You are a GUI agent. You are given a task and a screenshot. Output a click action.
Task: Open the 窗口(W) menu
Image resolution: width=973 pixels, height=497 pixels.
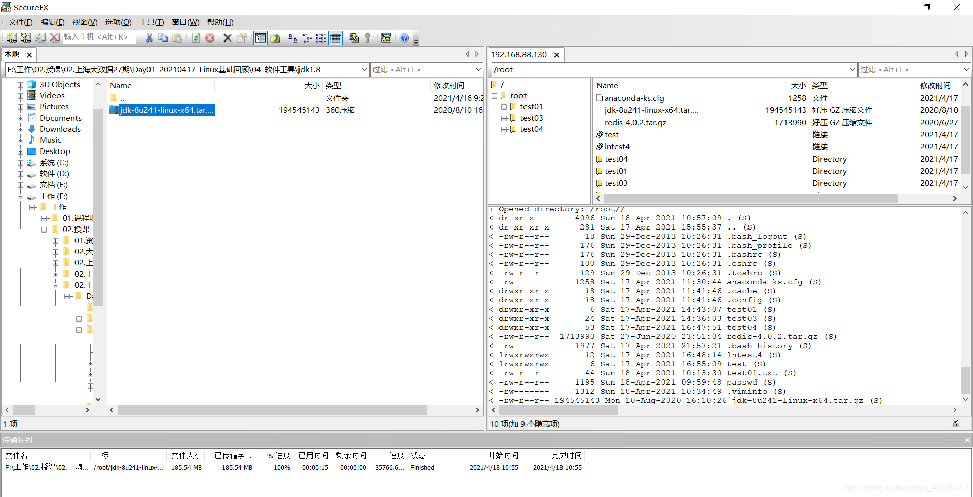(x=185, y=22)
